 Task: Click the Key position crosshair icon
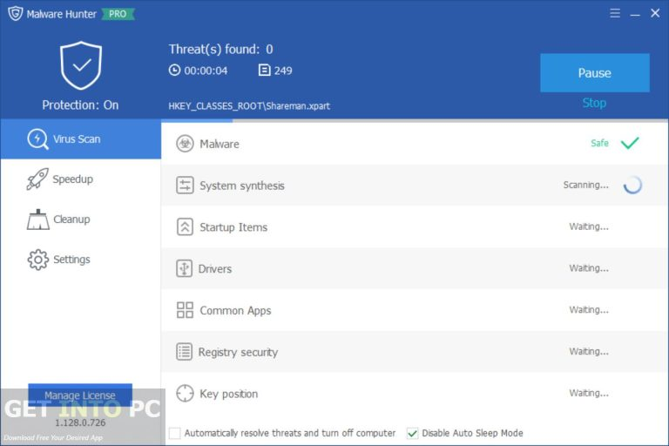coord(185,393)
